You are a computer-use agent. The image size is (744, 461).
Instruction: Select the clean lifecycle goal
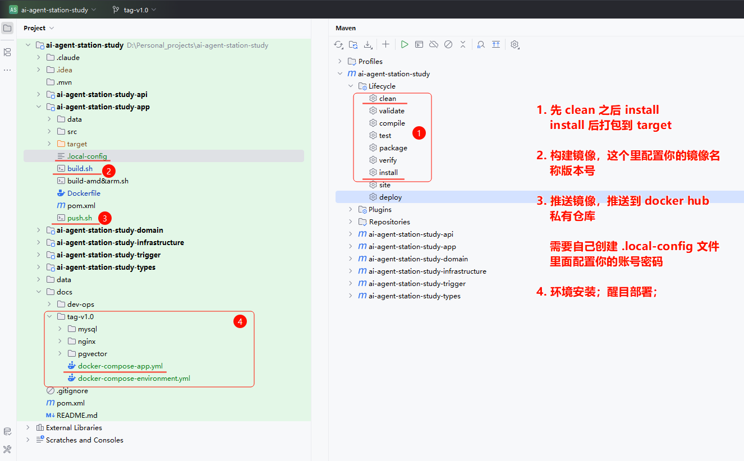387,99
